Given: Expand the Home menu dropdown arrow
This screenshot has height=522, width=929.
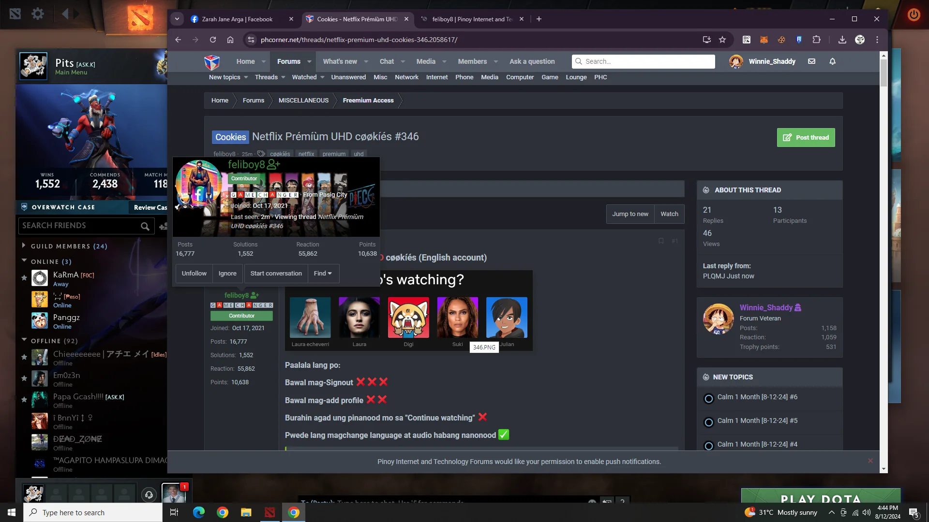Looking at the screenshot, I should (x=264, y=62).
